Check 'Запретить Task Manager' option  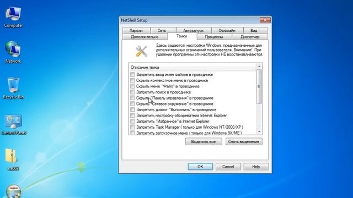click(x=132, y=127)
